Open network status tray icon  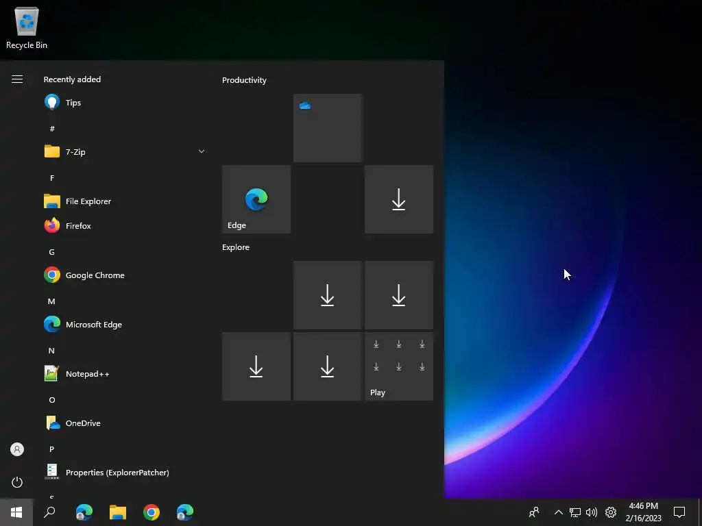[x=575, y=512]
